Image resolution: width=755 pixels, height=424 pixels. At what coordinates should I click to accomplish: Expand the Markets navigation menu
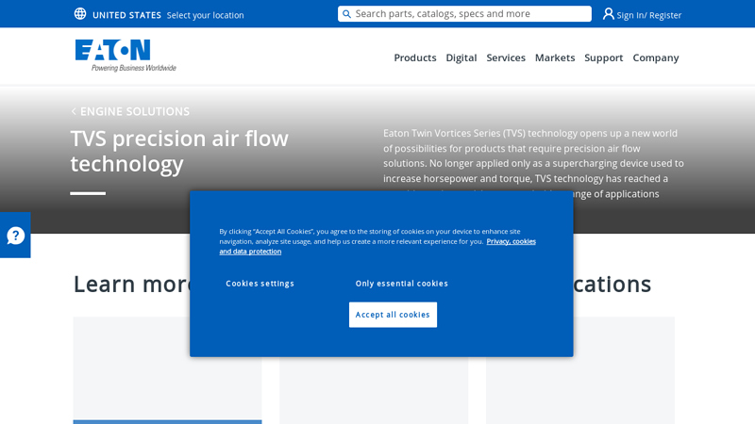point(555,57)
